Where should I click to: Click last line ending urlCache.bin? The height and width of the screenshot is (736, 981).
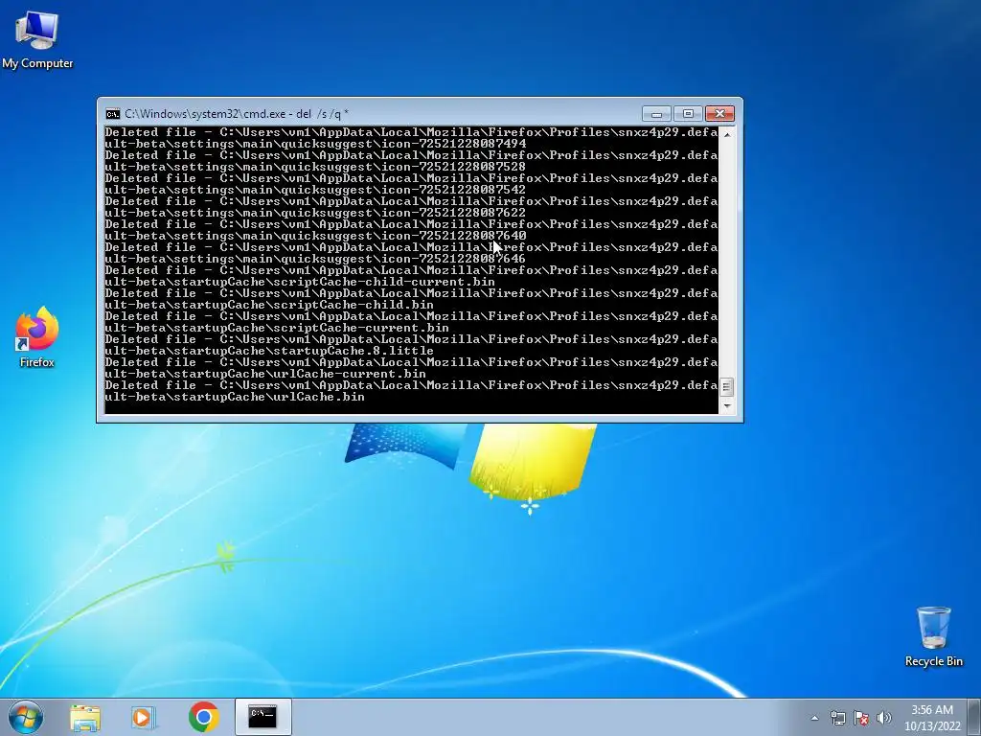tap(235, 398)
